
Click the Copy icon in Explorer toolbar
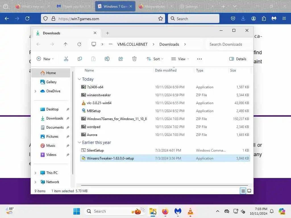pos(80,59)
